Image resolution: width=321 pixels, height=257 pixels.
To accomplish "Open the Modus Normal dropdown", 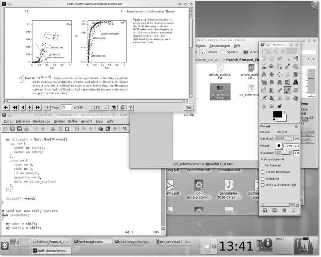I will point(287,132).
